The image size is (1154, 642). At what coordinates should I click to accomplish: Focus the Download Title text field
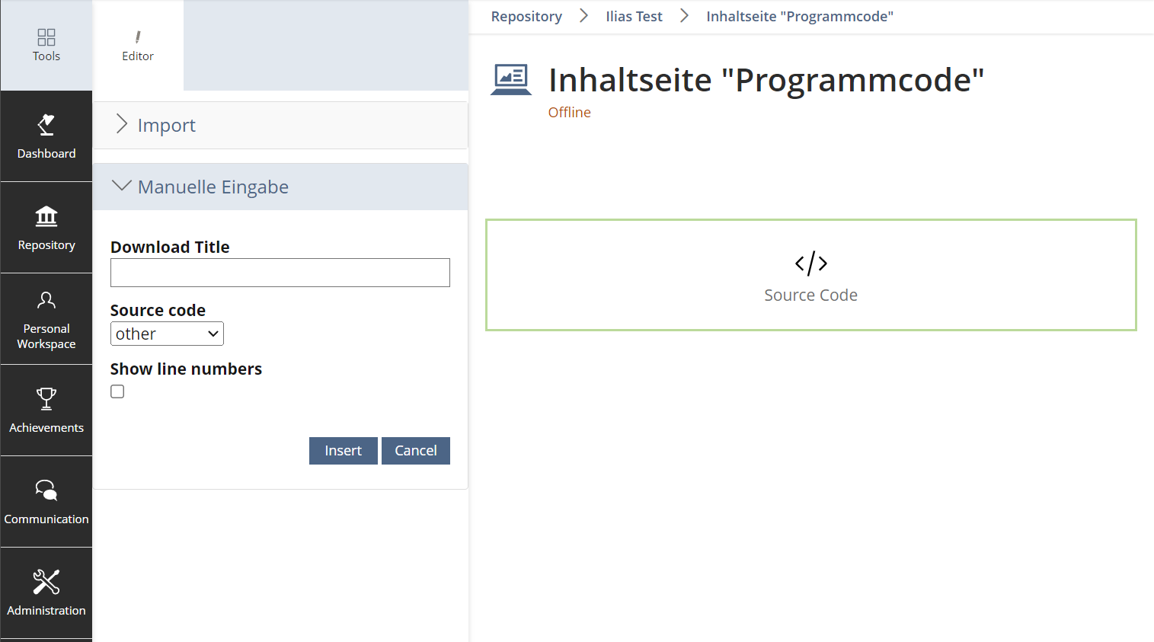point(280,273)
